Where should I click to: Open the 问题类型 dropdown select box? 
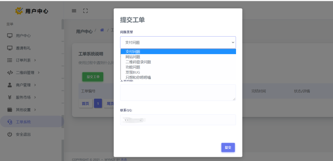(178, 42)
